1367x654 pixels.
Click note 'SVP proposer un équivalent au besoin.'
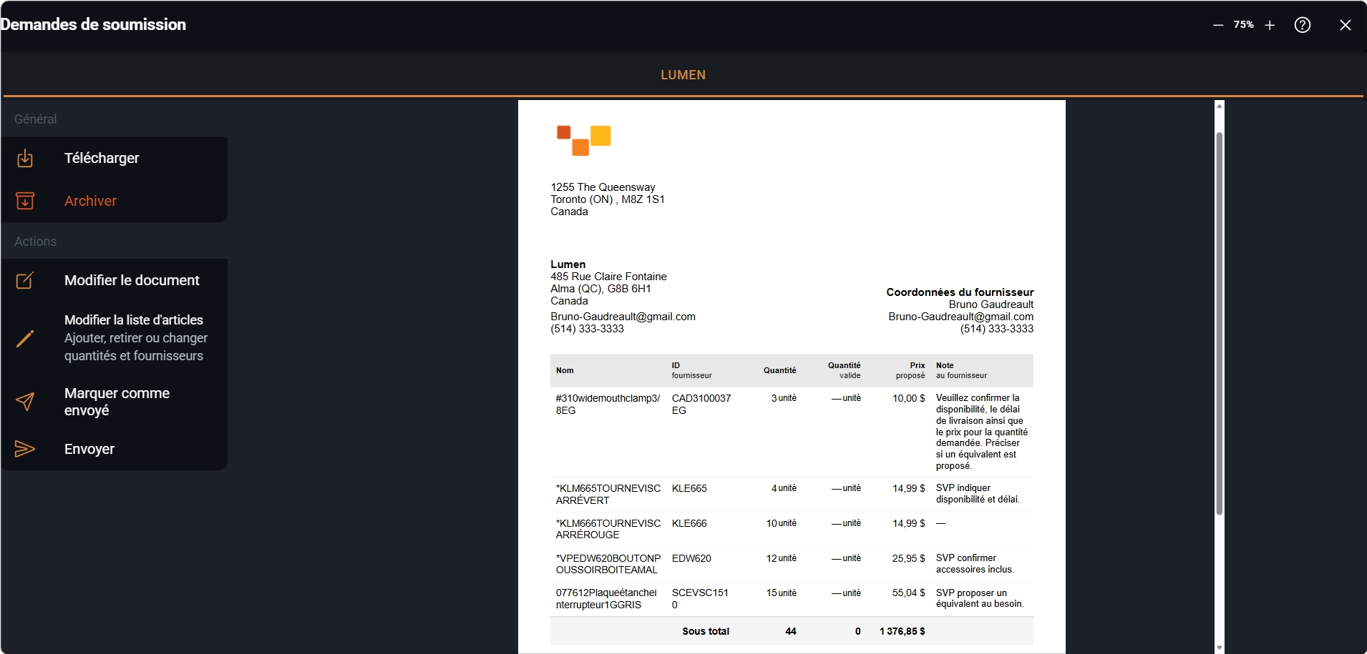(980, 598)
